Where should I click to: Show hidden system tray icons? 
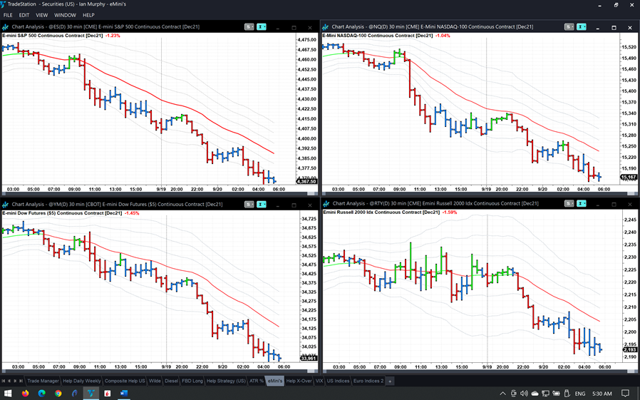pyautogui.click(x=503, y=393)
